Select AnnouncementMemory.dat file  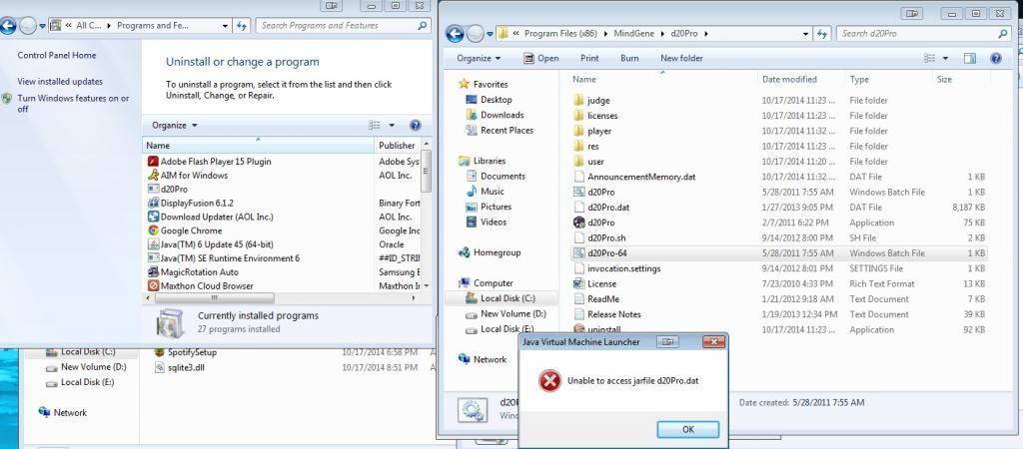pos(641,177)
